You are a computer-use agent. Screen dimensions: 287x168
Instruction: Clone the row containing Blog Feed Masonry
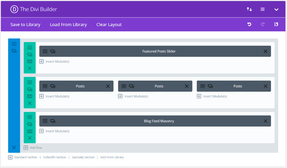pos(30,124)
